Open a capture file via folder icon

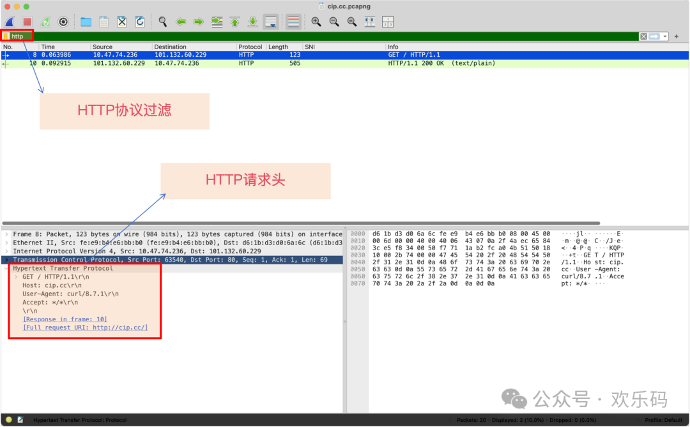coord(86,21)
